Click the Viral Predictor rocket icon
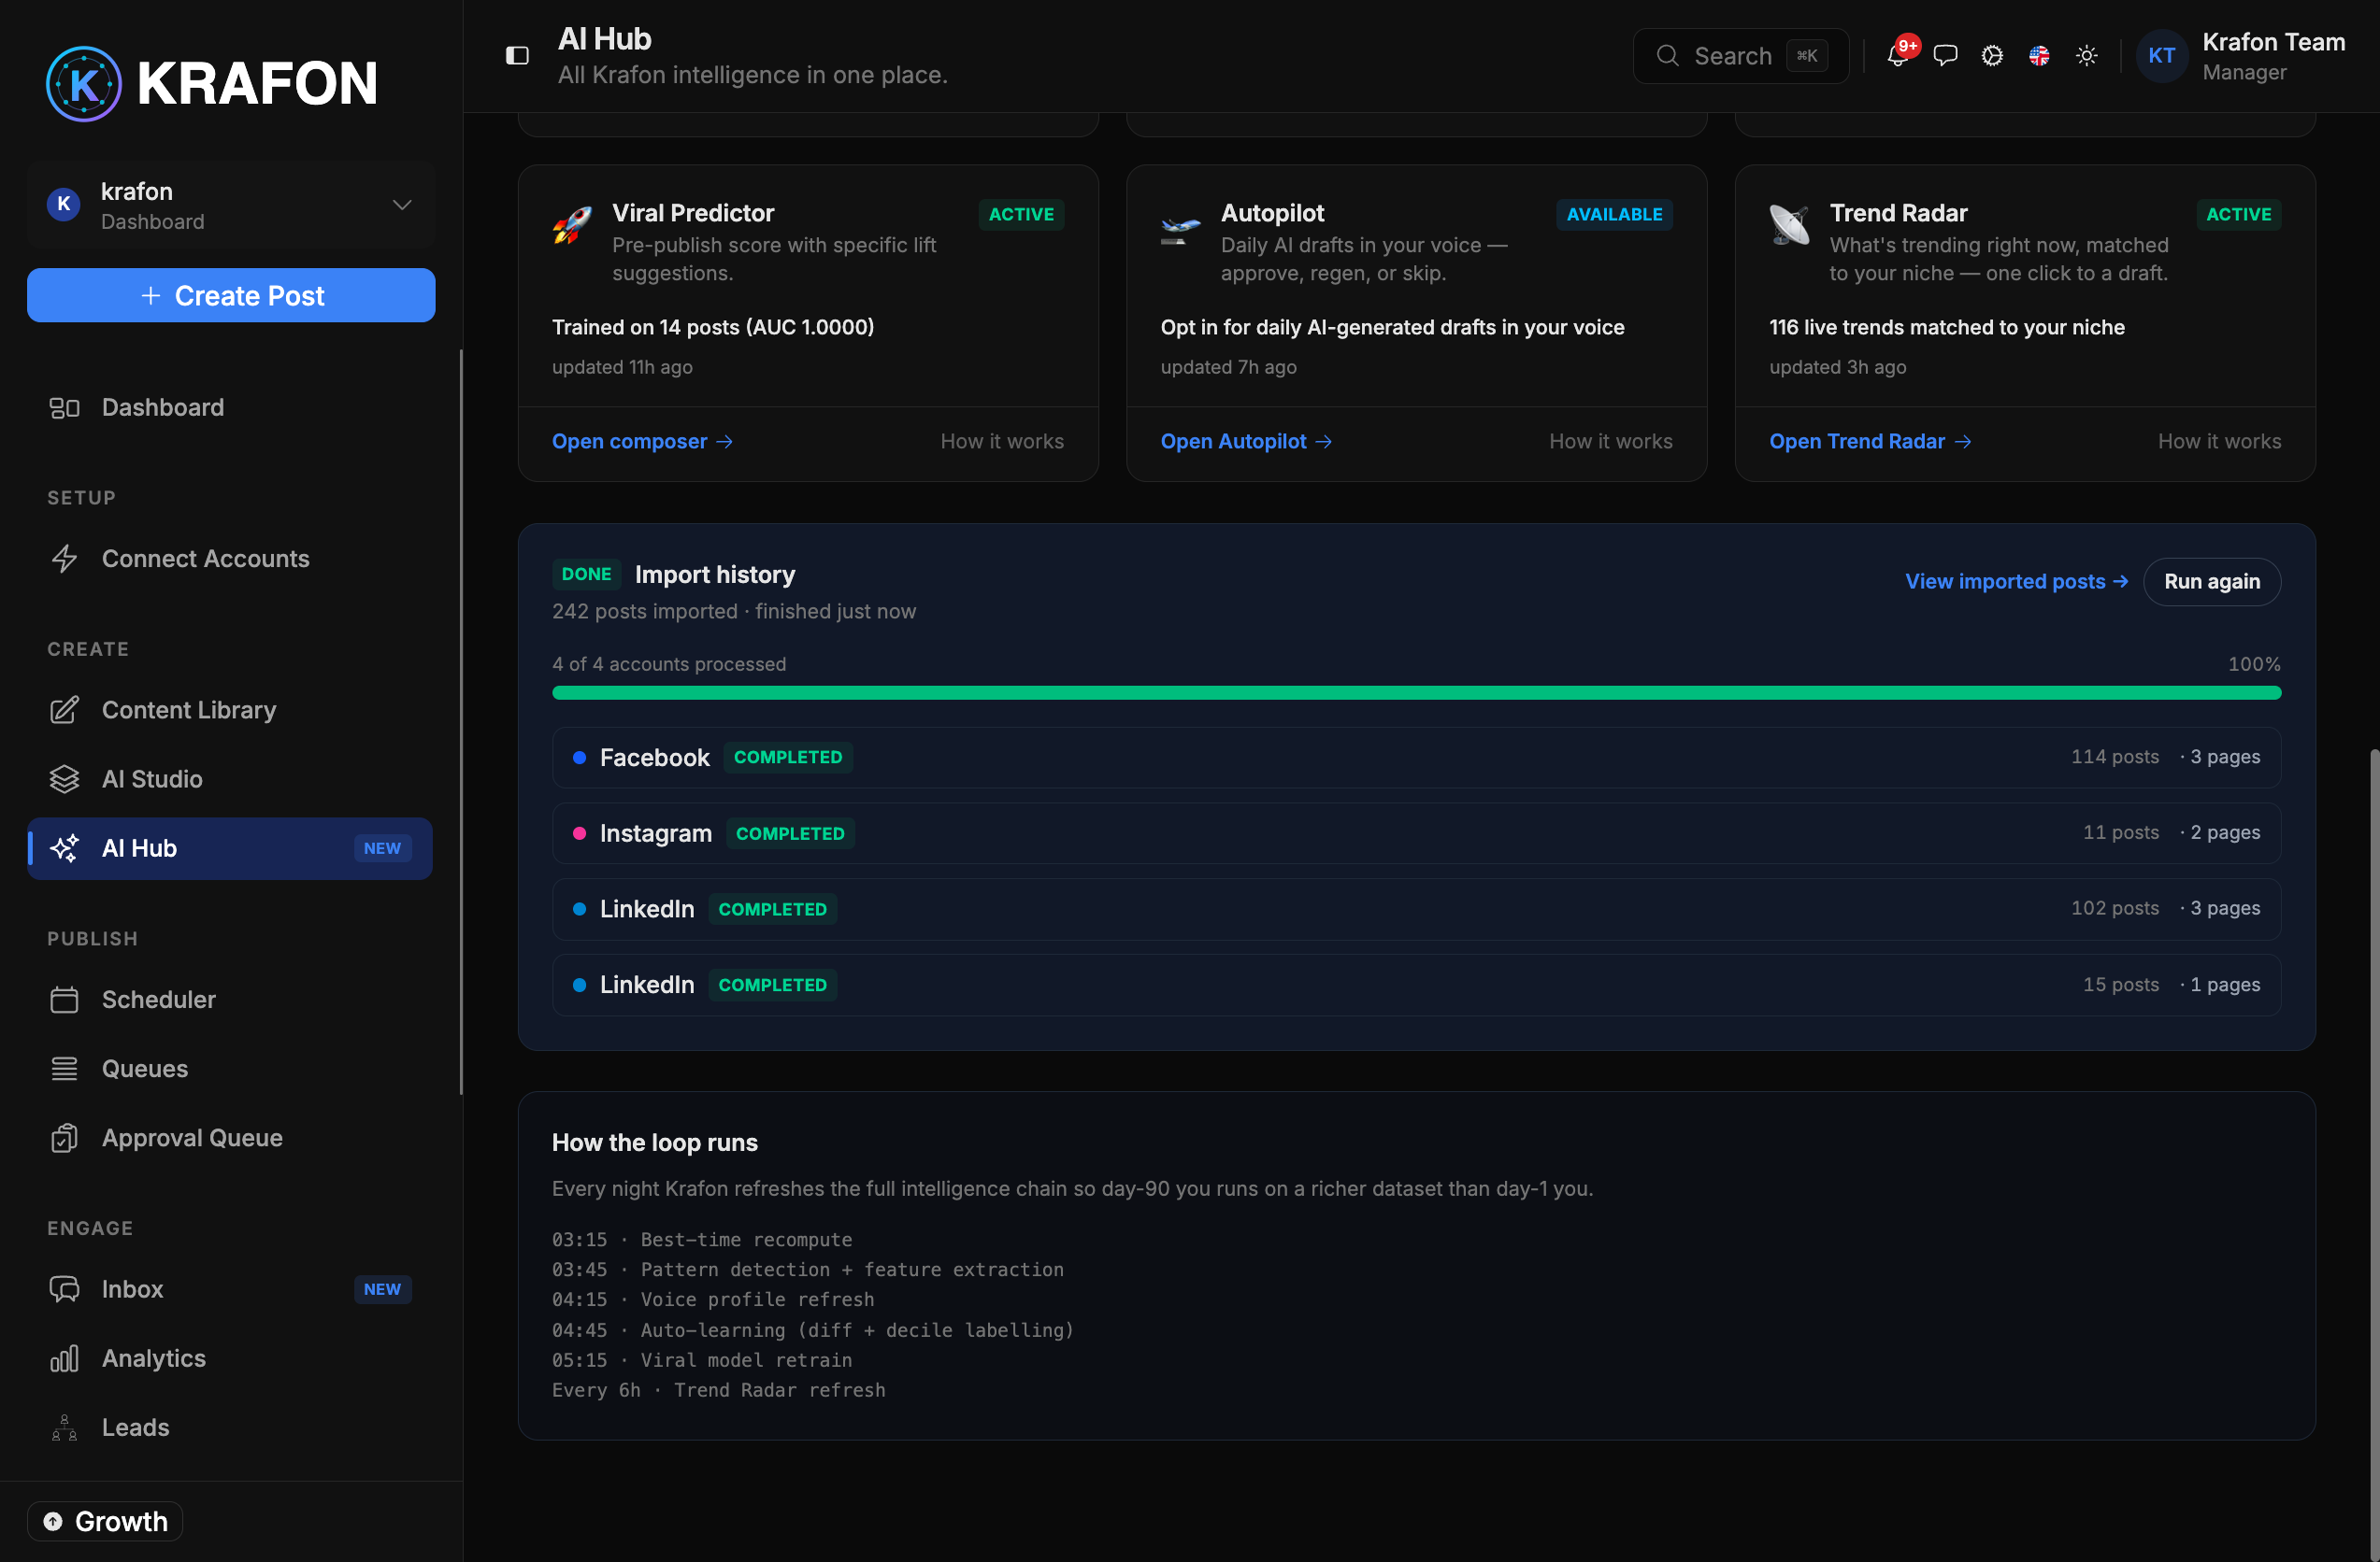Image resolution: width=2380 pixels, height=1562 pixels. click(572, 225)
